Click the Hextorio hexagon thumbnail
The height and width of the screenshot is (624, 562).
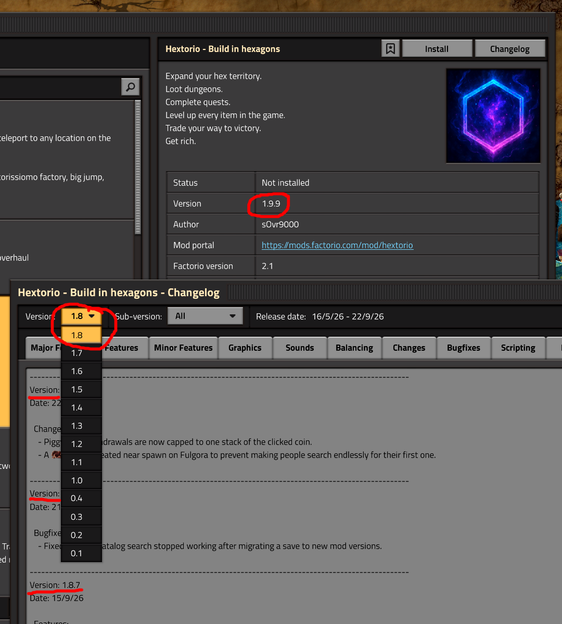[x=493, y=116]
